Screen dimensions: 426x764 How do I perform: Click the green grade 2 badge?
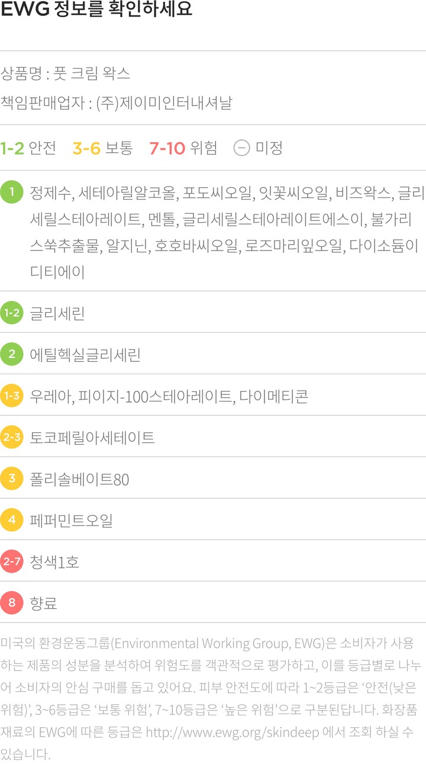tap(12, 355)
